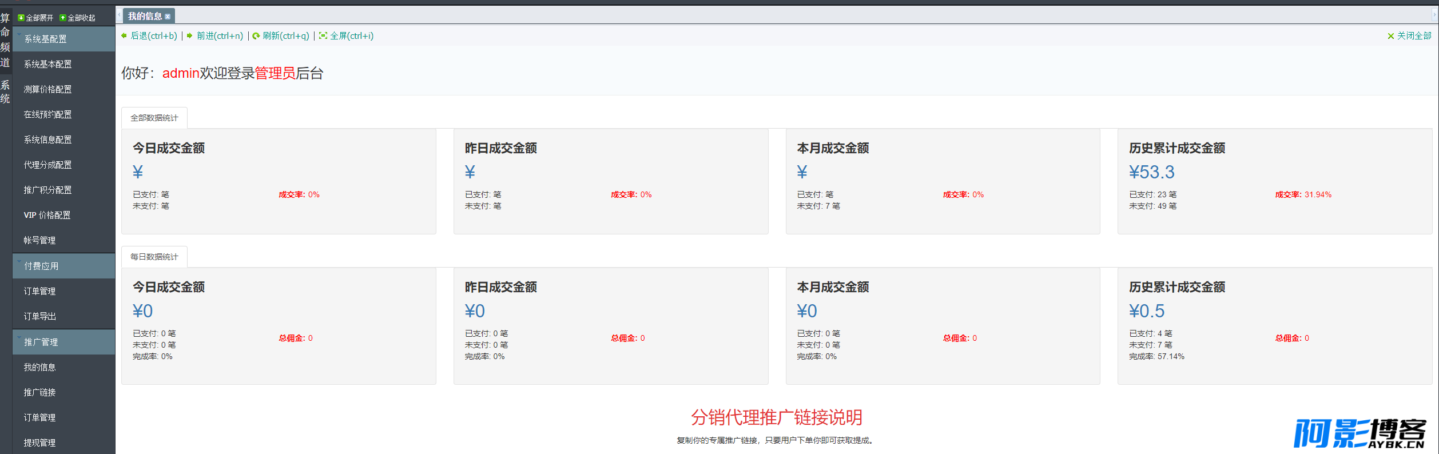Select the 每日数据统计 tab

154,257
